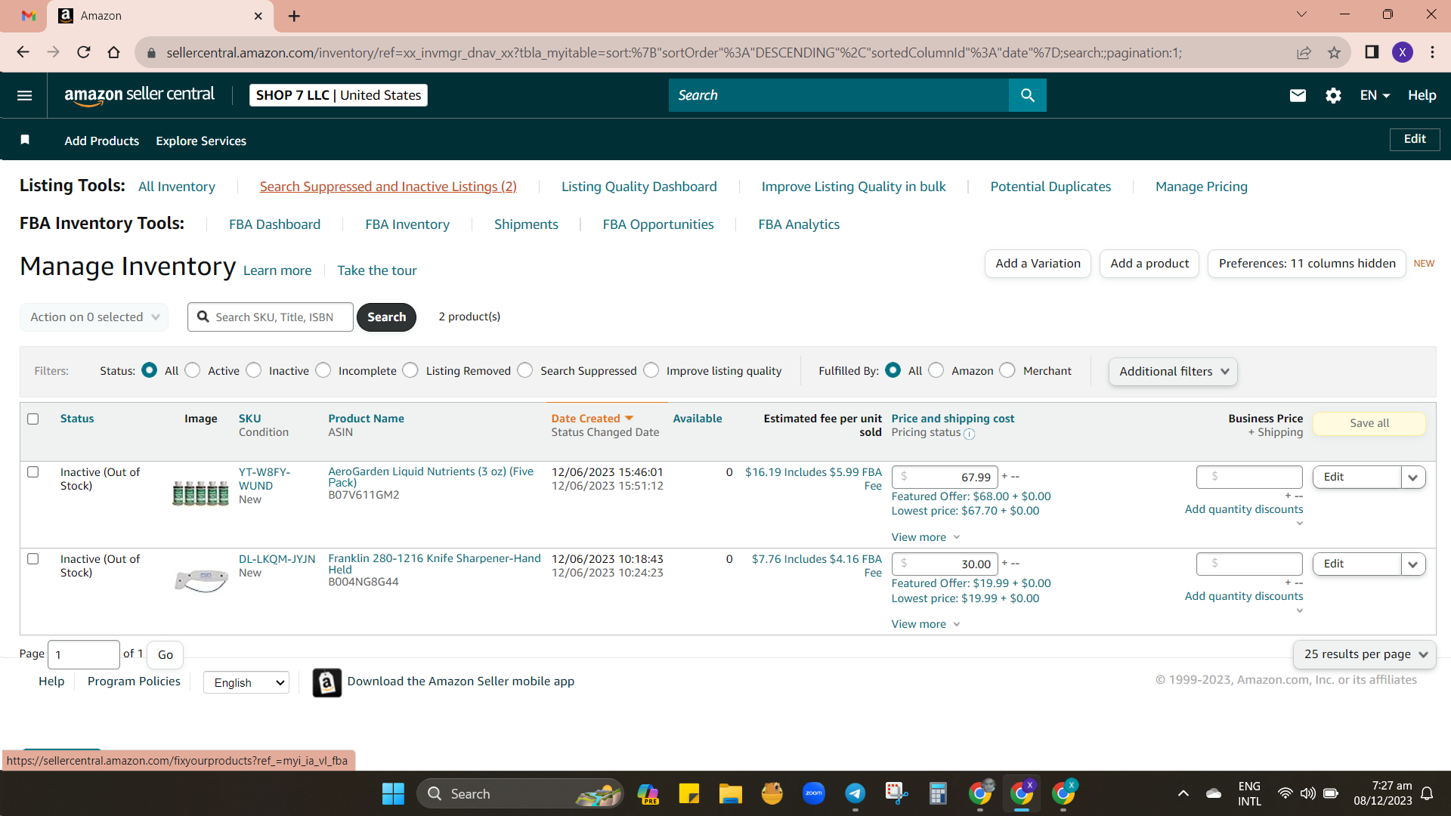The image size is (1451, 816).
Task: Select the Incomplete status filter
Action: (323, 370)
